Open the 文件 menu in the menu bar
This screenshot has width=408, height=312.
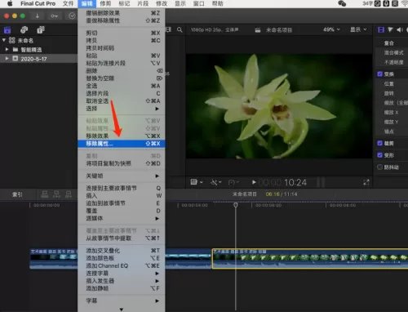pyautogui.click(x=69, y=3)
